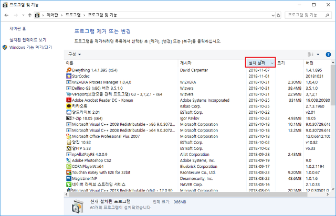336x216 pixels.
Task: Select David Carpenter publisher cell
Action: pyautogui.click(x=194, y=70)
